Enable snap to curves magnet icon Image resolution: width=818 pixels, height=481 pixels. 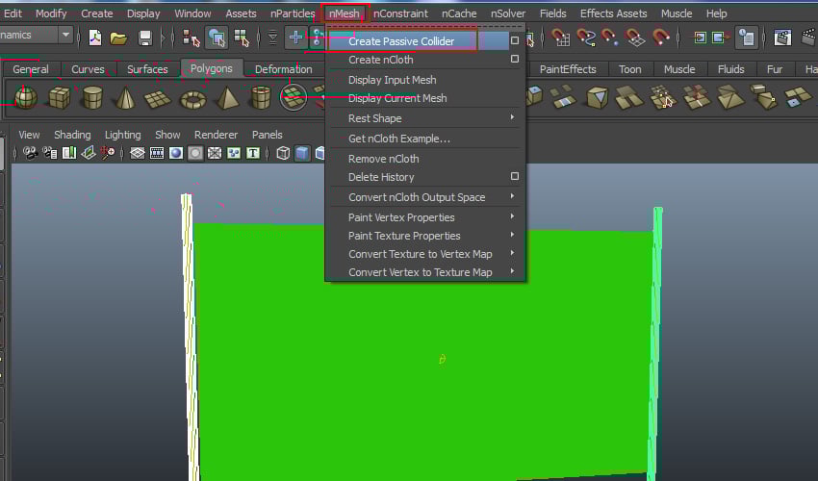tap(586, 38)
